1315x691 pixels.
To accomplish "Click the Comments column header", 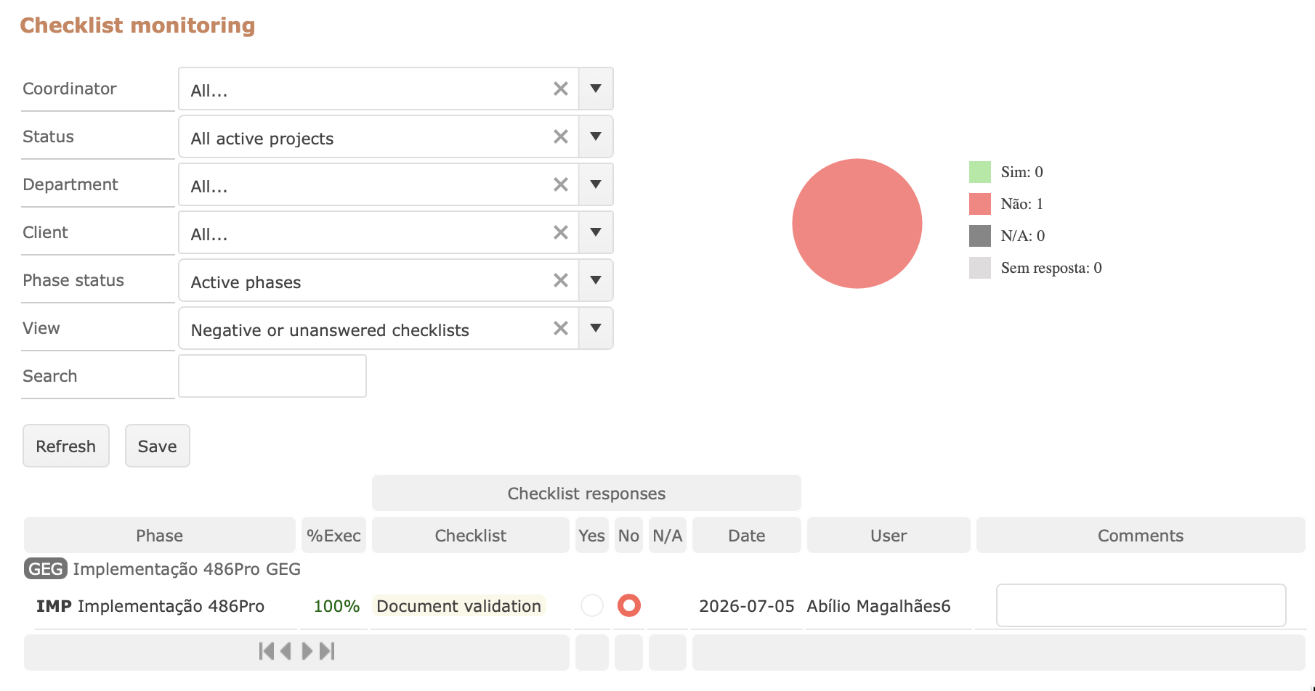I will (1141, 535).
